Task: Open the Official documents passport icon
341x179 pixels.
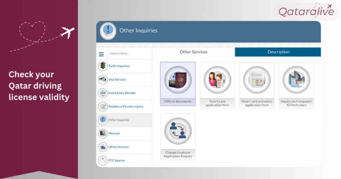Action: point(178,80)
